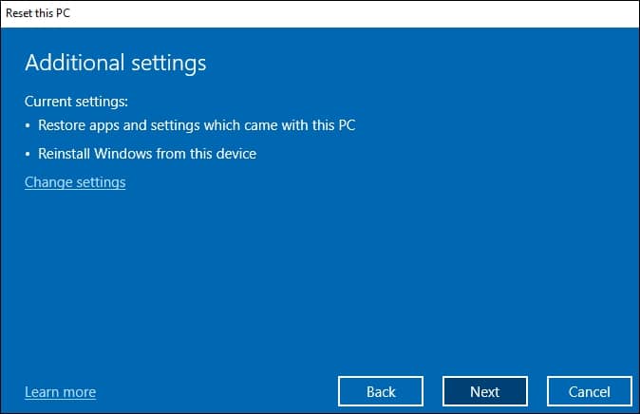The height and width of the screenshot is (414, 640).
Task: Click the word Reset in title bar
Action: coord(18,13)
